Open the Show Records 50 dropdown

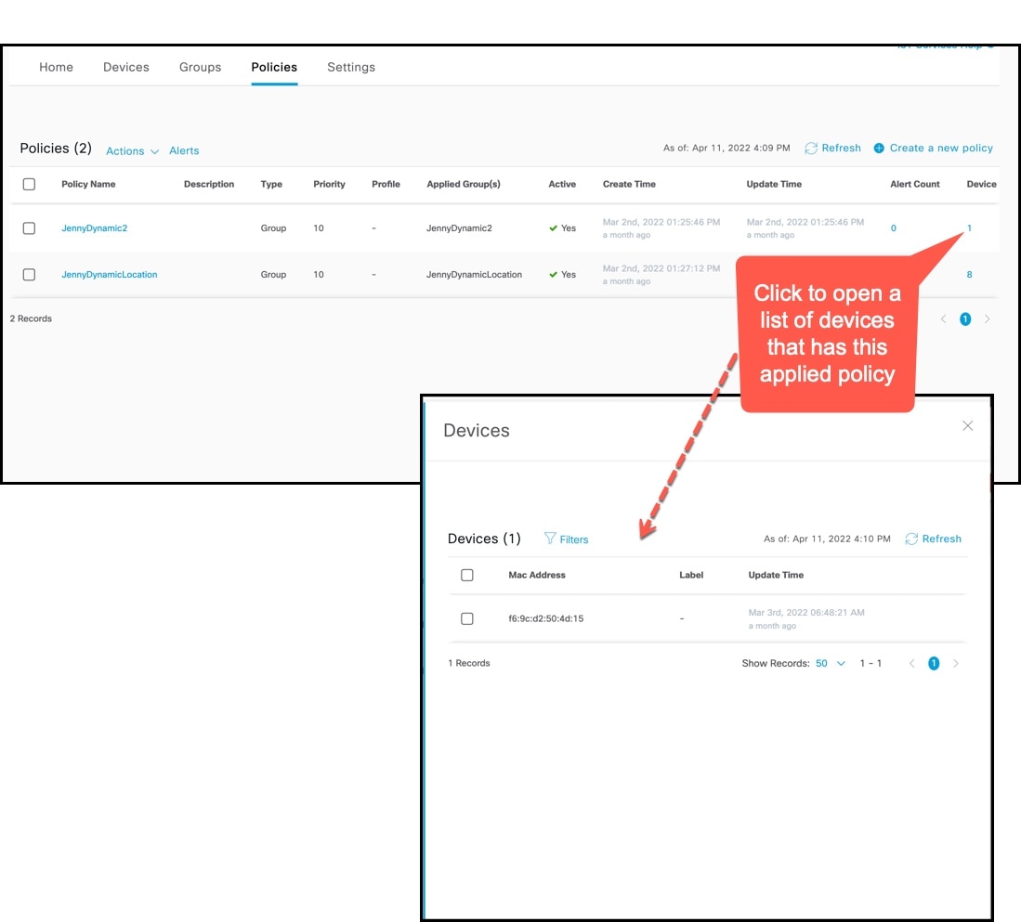point(831,663)
